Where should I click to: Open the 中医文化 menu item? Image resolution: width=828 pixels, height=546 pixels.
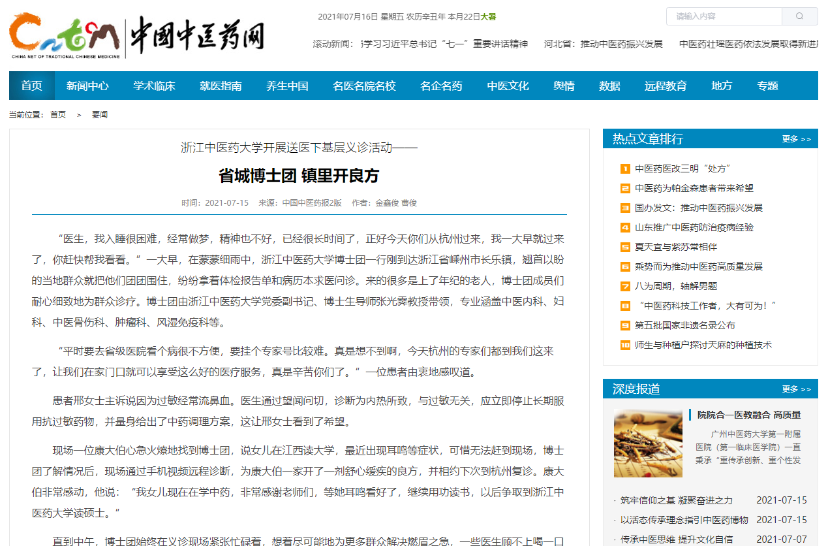click(508, 86)
